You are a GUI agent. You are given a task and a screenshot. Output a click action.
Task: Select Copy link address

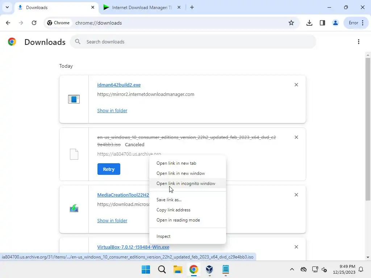(188, 210)
